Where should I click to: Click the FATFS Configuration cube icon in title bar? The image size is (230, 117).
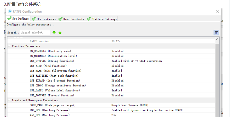point(10,12)
